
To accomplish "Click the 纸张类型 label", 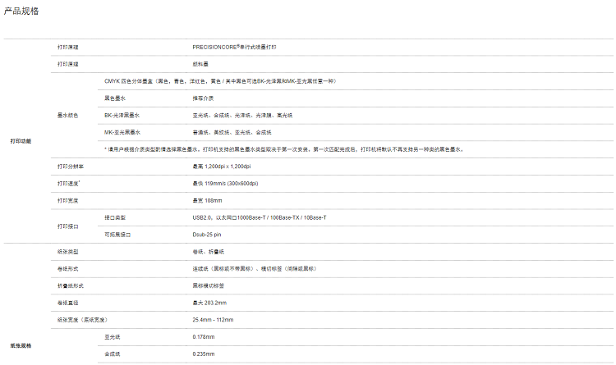I will click(x=67, y=252).
